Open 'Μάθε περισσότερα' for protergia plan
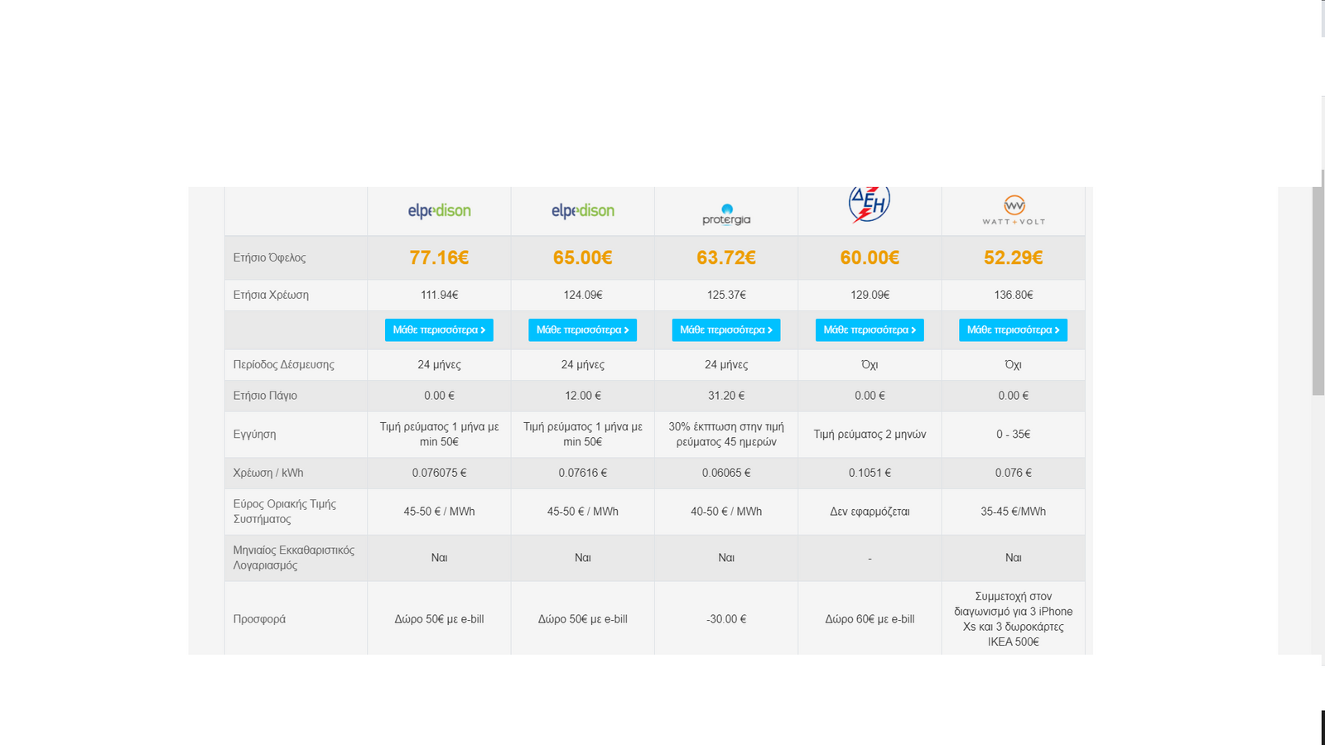Image resolution: width=1325 pixels, height=745 pixels. coord(726,329)
